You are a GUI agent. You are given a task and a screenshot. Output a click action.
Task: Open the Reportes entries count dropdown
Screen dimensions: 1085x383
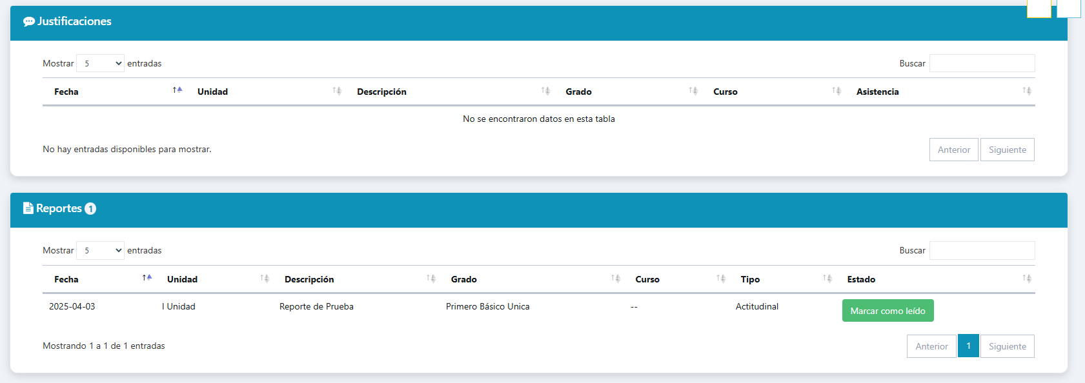click(x=100, y=250)
